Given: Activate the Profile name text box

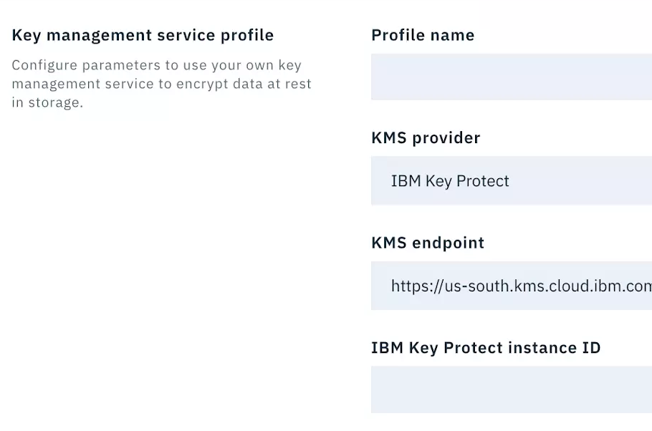Looking at the screenshot, I should [502, 77].
